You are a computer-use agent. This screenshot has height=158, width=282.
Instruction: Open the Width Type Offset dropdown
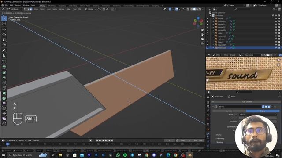pos(258,115)
